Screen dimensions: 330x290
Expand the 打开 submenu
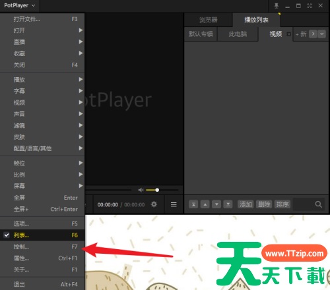coord(42,30)
